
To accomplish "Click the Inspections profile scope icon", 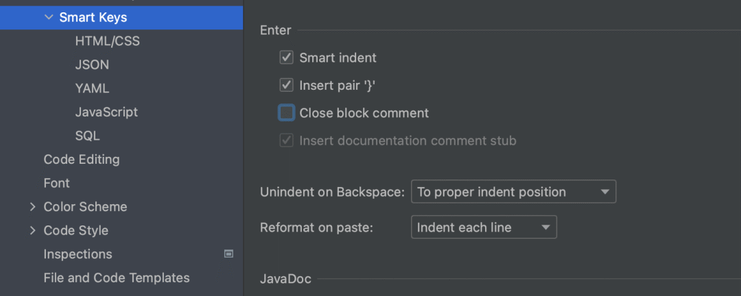I will [x=229, y=254].
